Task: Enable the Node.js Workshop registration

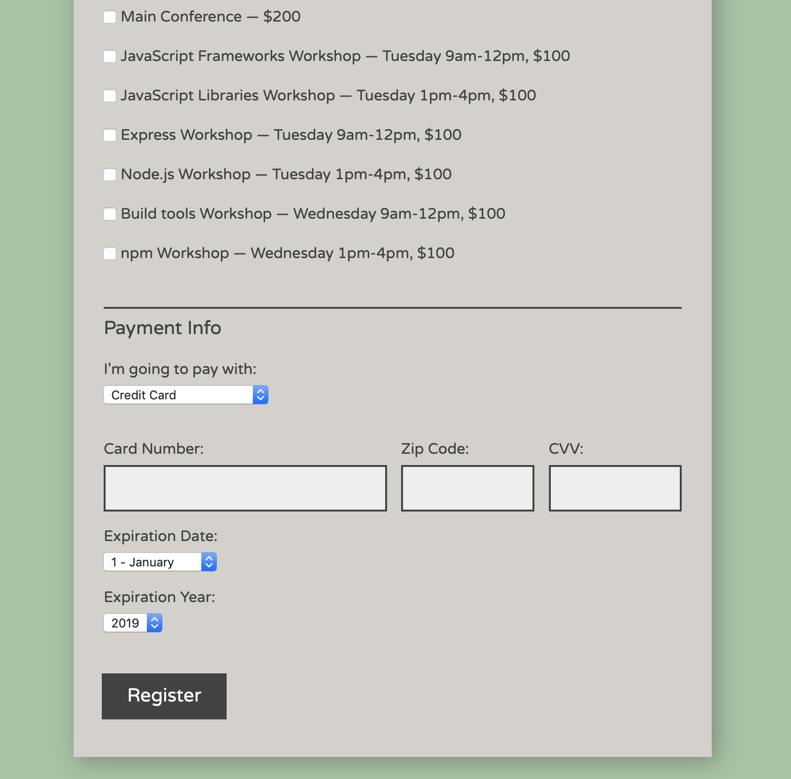Action: 109,175
